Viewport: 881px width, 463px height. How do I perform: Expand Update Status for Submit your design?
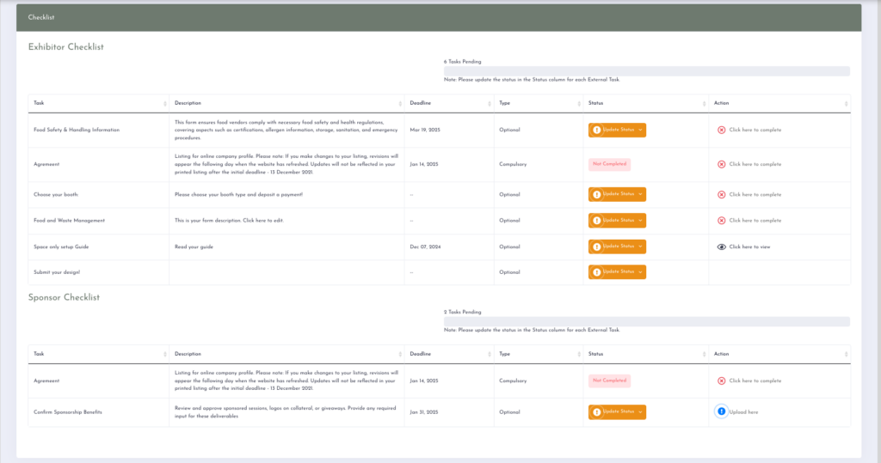pos(617,272)
